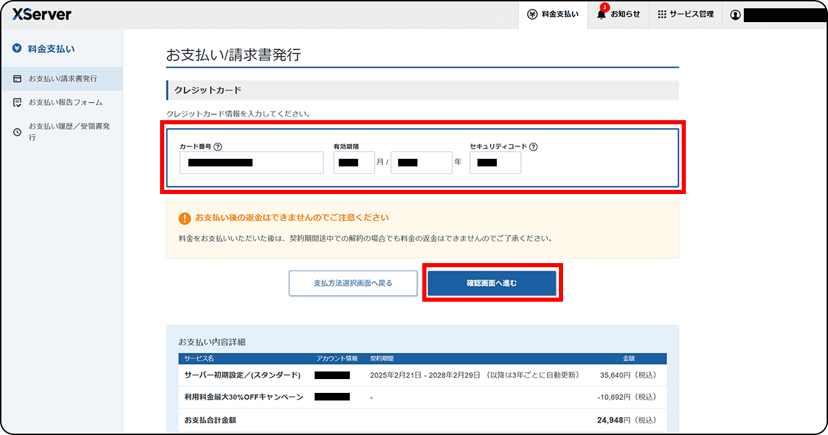Screen dimensions: 828x435
Task: Click the 契約期間 column header
Action: pyautogui.click(x=382, y=358)
